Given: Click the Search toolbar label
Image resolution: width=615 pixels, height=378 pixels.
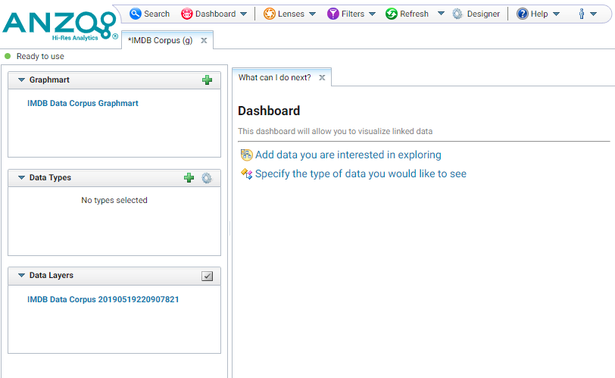Looking at the screenshot, I should (157, 14).
